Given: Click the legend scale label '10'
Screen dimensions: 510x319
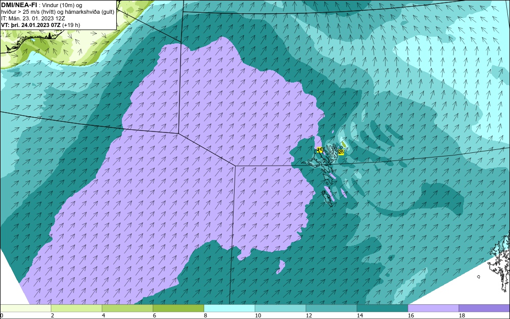Looking at the screenshot, I should click(x=258, y=315).
